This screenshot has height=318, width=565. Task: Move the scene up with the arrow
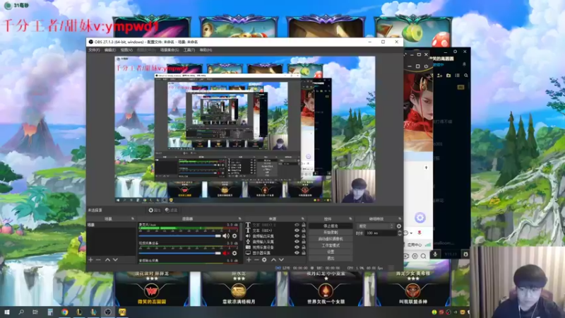tap(107, 259)
